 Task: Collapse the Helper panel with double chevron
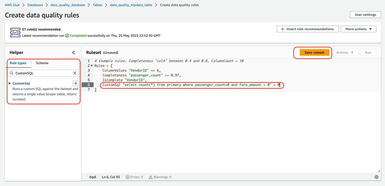[x=73, y=52]
